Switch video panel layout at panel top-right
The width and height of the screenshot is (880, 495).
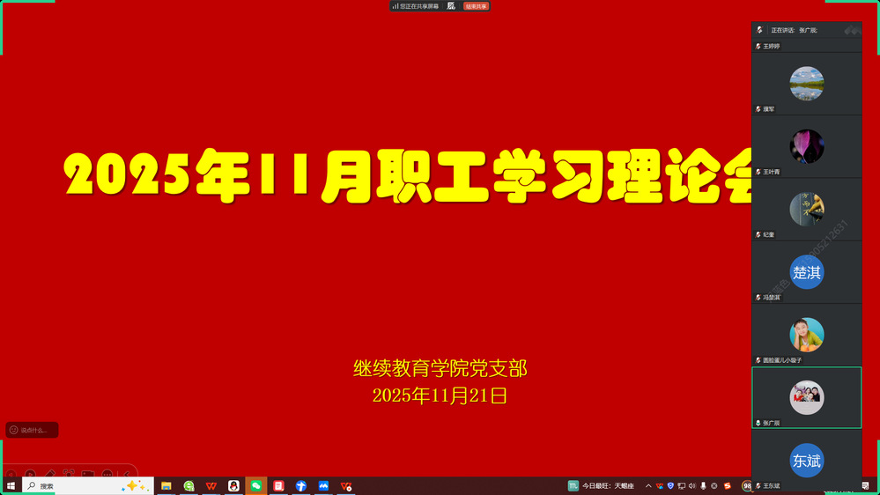point(850,30)
